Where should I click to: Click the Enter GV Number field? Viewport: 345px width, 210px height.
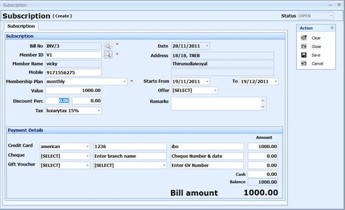point(207,165)
